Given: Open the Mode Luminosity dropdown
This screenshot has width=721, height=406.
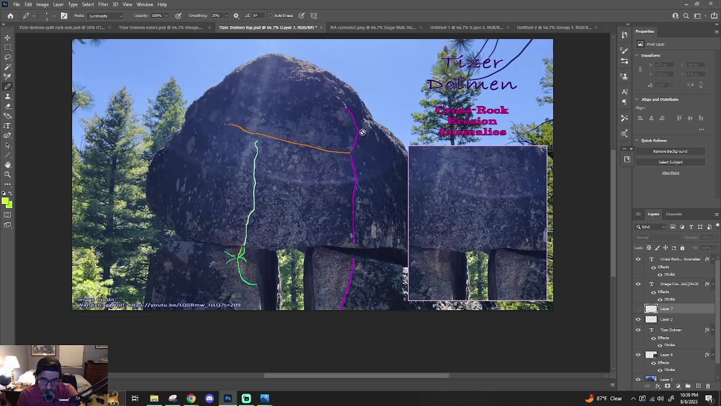Looking at the screenshot, I should (105, 16).
